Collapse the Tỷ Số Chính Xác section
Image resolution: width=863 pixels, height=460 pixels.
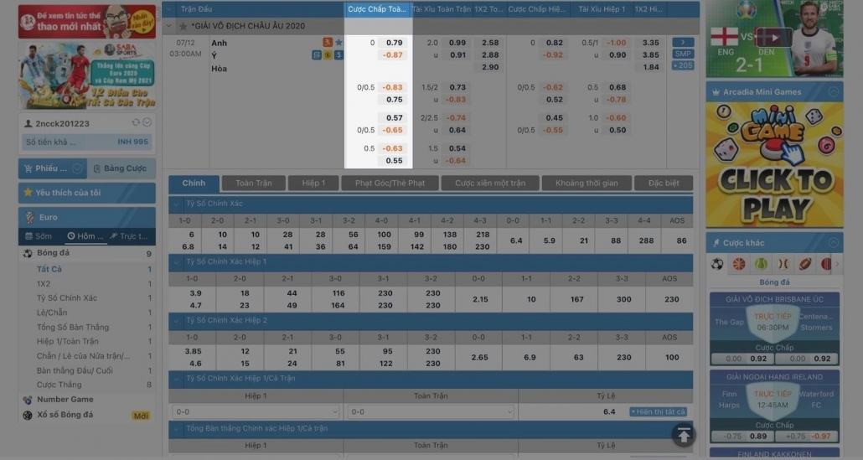pyautogui.click(x=176, y=204)
